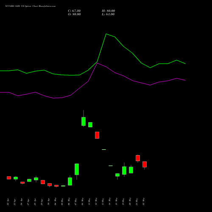The height and width of the screenshot is (212, 212).
Task: Select the green candlestick for 06 May
Action: [70, 181]
